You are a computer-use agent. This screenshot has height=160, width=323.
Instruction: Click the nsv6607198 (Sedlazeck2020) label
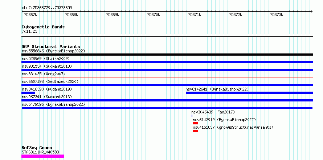pyautogui.click(x=50, y=81)
